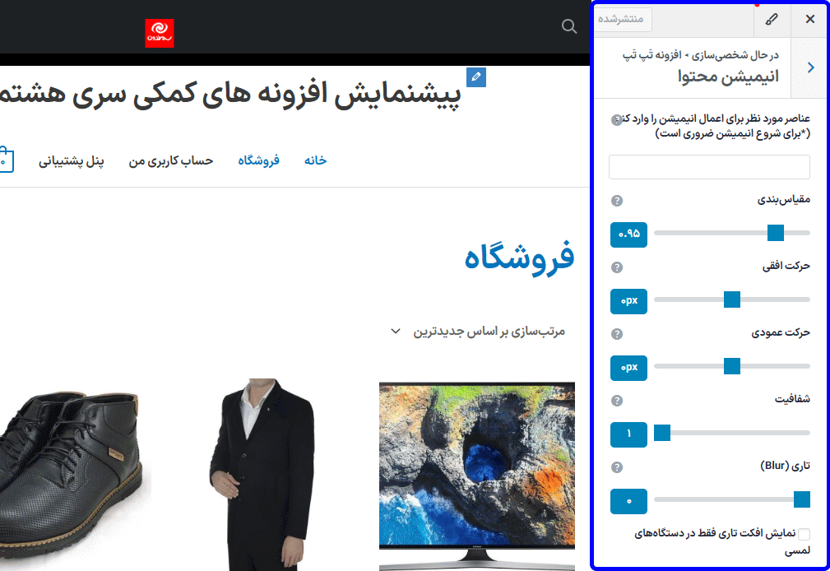
Task: Click the منتشرشده (Published) button
Action: 623,18
